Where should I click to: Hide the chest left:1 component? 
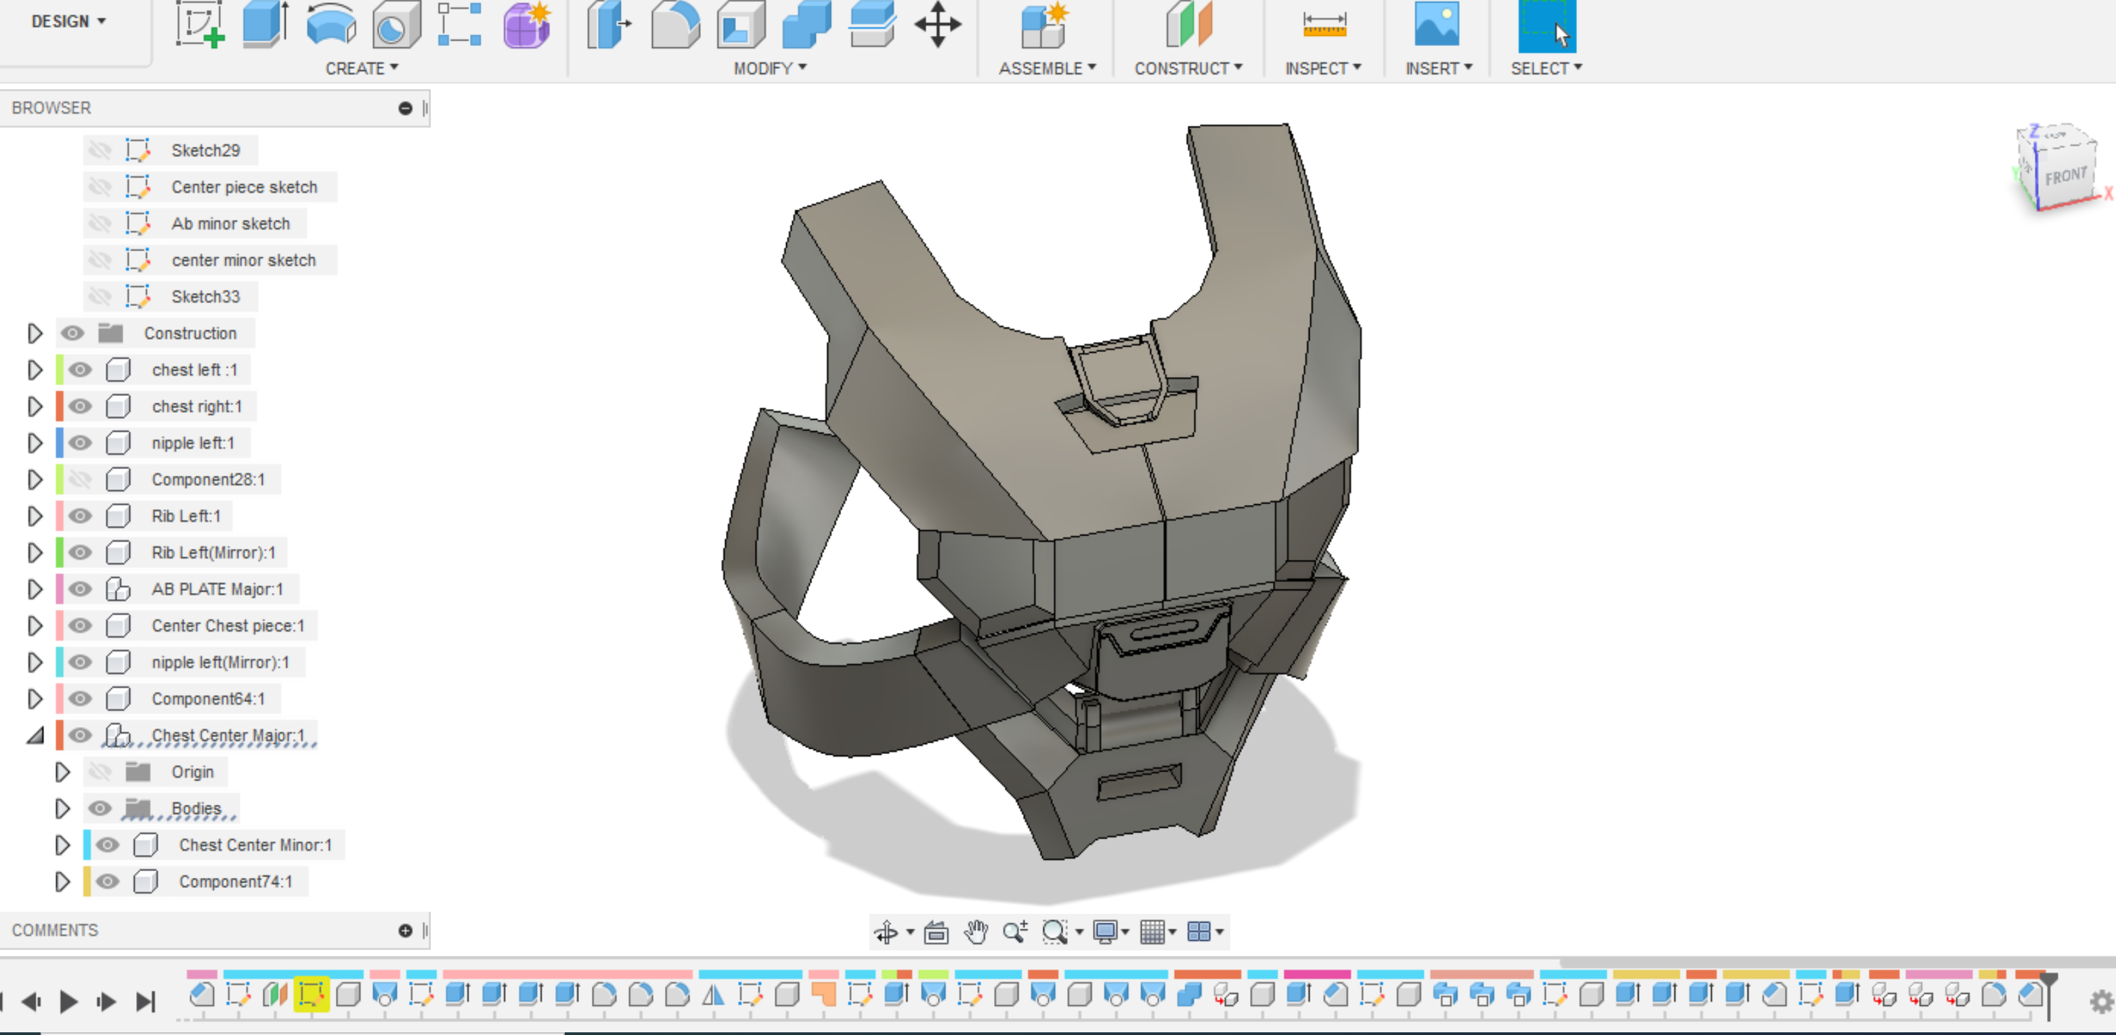click(80, 370)
